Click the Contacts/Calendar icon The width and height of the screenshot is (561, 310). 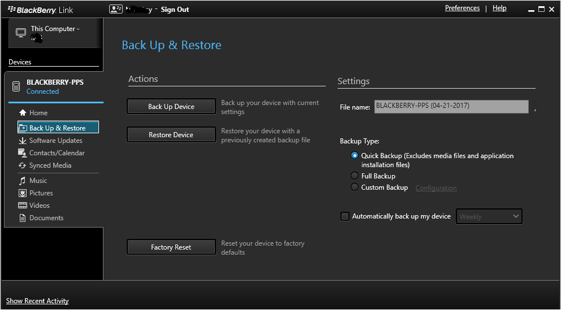(x=23, y=153)
